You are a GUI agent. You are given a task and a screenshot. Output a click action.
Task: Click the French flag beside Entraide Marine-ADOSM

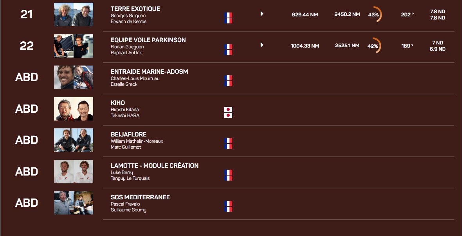click(228, 81)
